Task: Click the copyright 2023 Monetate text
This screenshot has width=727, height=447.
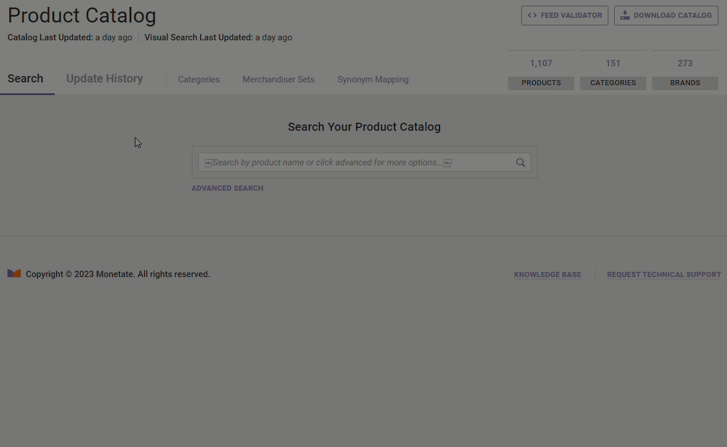Action: (118, 274)
